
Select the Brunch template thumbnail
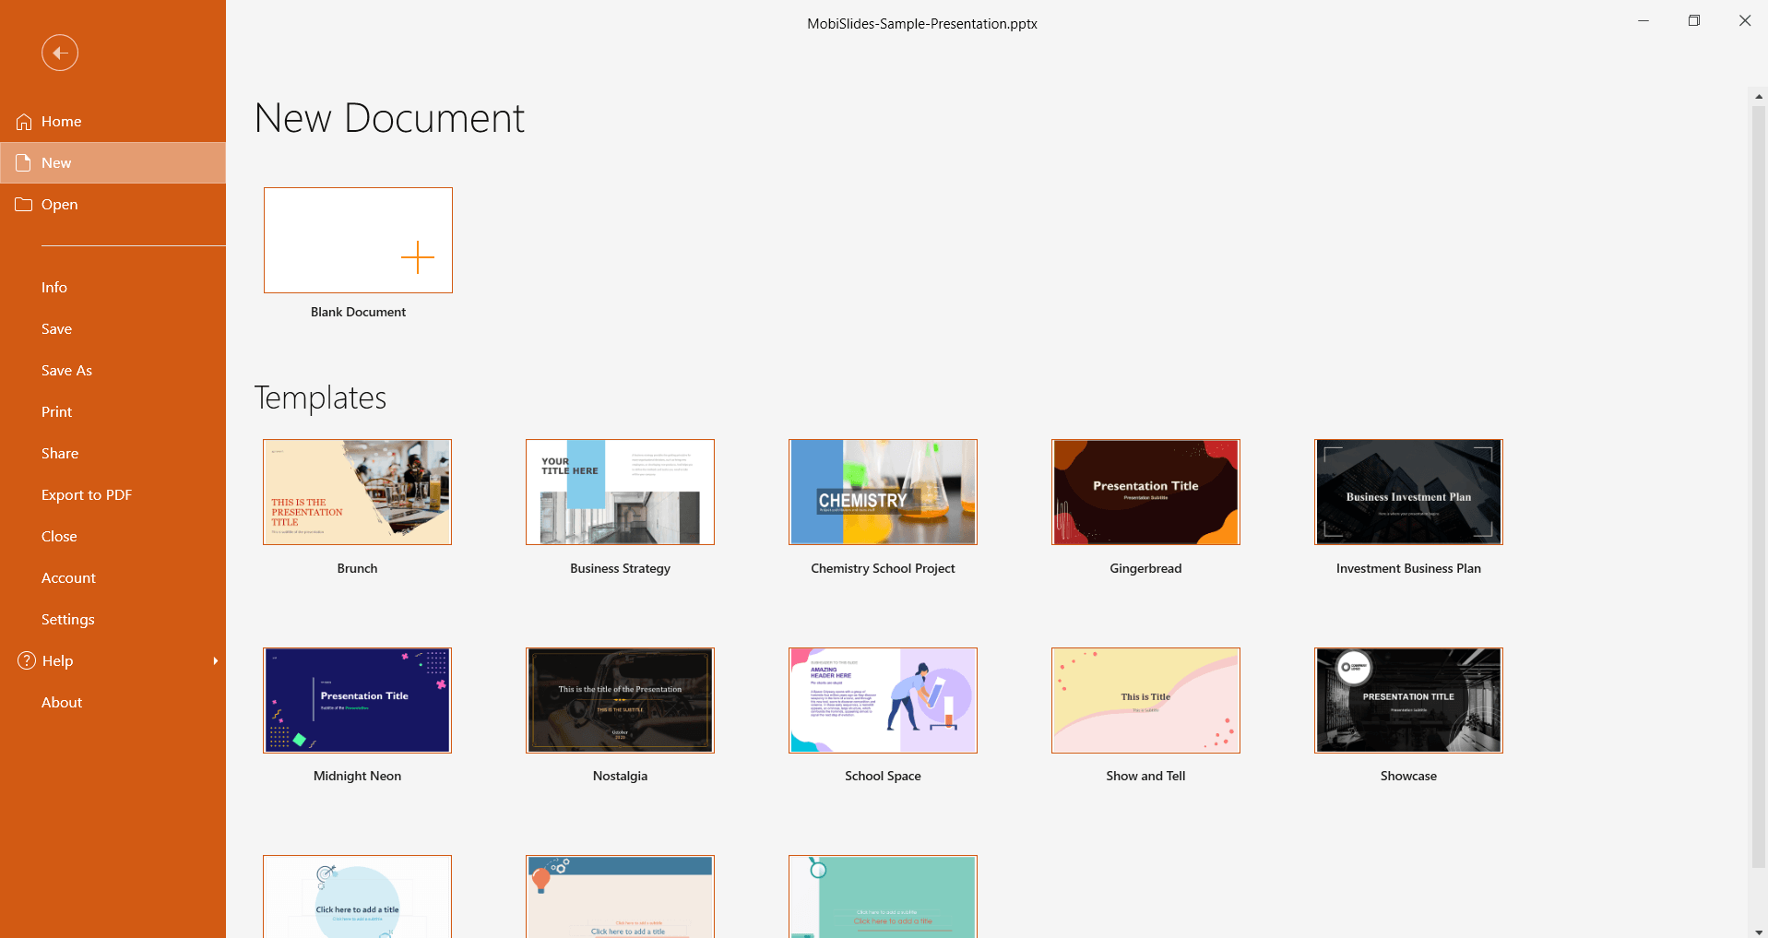(x=358, y=493)
